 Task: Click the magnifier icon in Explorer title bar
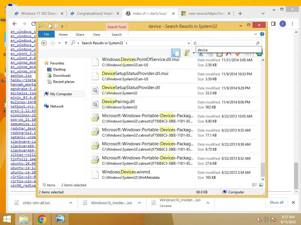pos(41,26)
